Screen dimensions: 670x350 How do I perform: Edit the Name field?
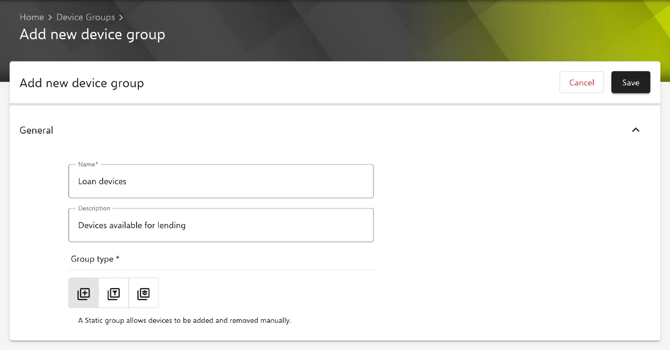click(x=221, y=181)
